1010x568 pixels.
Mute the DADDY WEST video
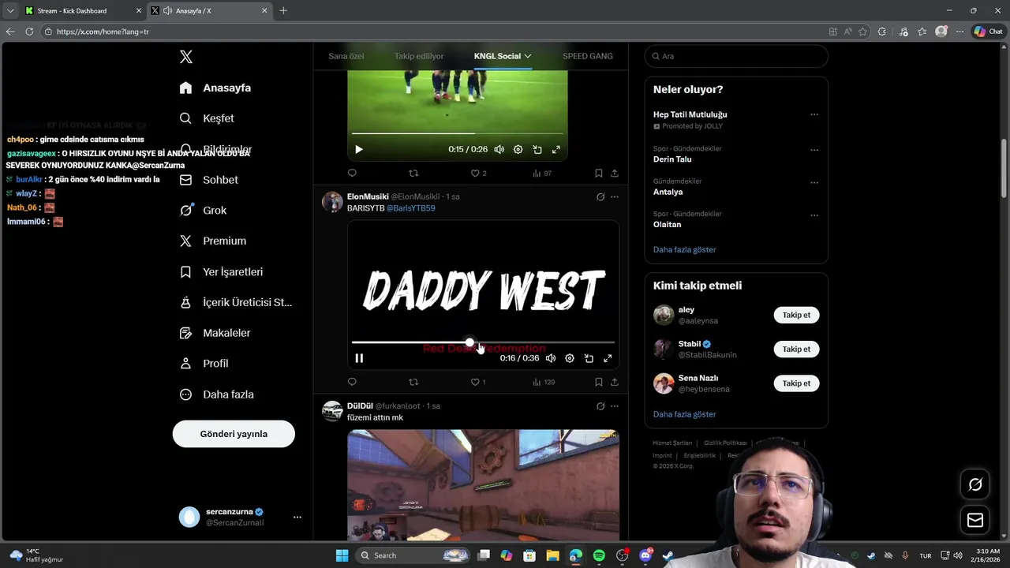[x=551, y=358]
